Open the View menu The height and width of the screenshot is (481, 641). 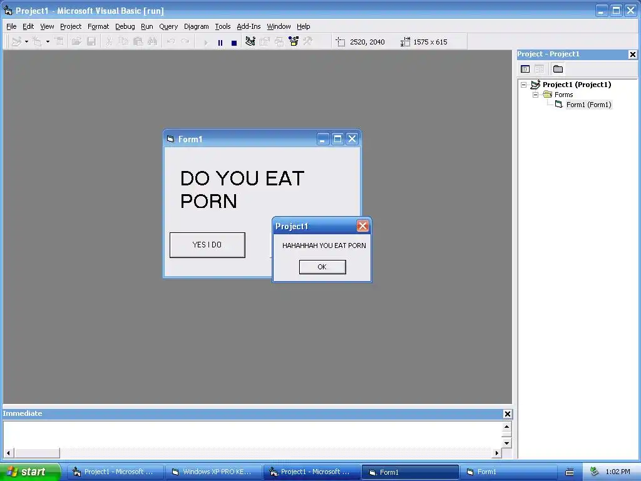click(47, 26)
